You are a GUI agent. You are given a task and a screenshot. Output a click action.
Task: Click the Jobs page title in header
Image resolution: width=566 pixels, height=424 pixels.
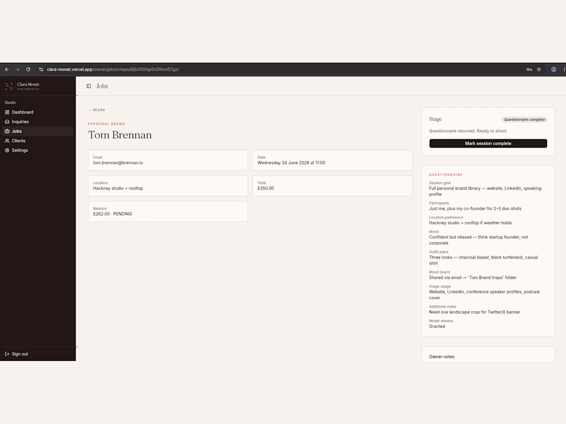pos(102,86)
